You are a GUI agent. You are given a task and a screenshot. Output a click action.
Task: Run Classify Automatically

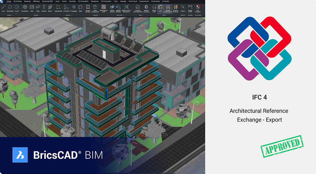click(138, 9)
